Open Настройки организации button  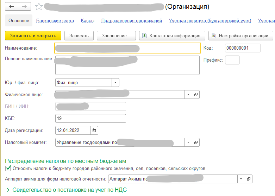(x=240, y=36)
